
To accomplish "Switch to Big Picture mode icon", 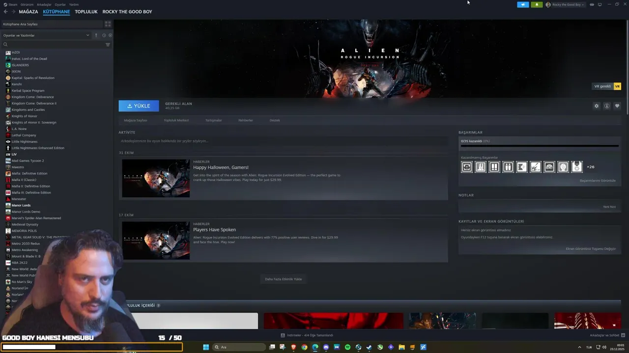I will pyautogui.click(x=600, y=4).
